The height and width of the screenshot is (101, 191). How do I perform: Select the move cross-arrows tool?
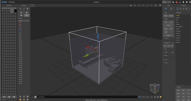pos(21,12)
